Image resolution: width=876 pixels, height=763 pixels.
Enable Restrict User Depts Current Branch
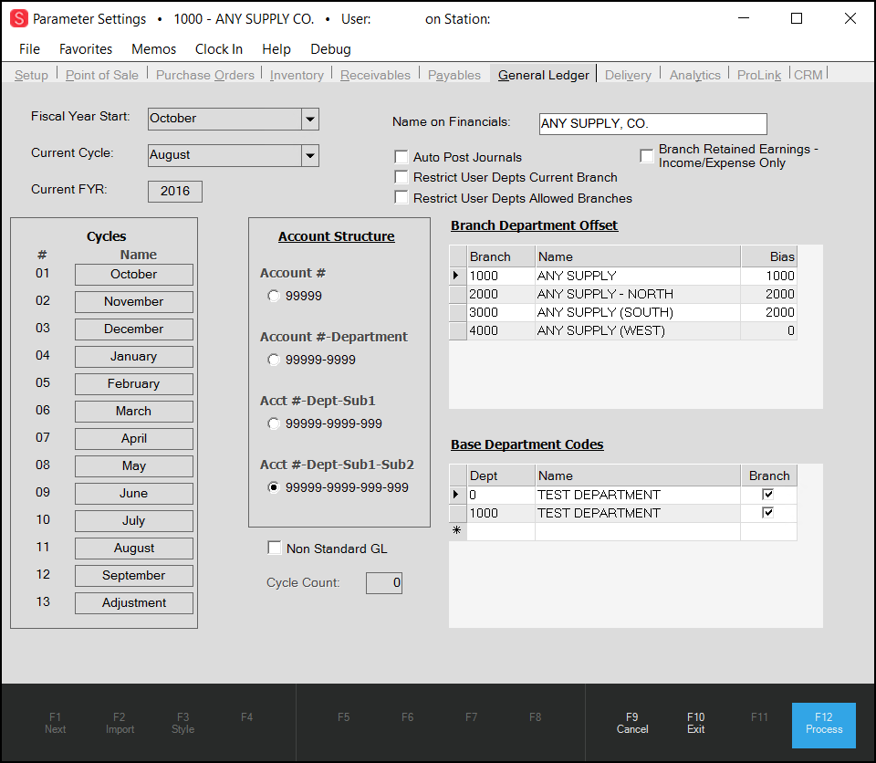(401, 177)
